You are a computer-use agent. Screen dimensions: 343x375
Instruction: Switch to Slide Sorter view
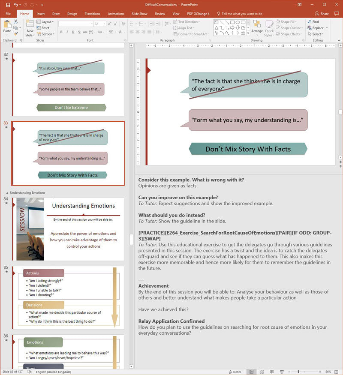click(x=262, y=372)
